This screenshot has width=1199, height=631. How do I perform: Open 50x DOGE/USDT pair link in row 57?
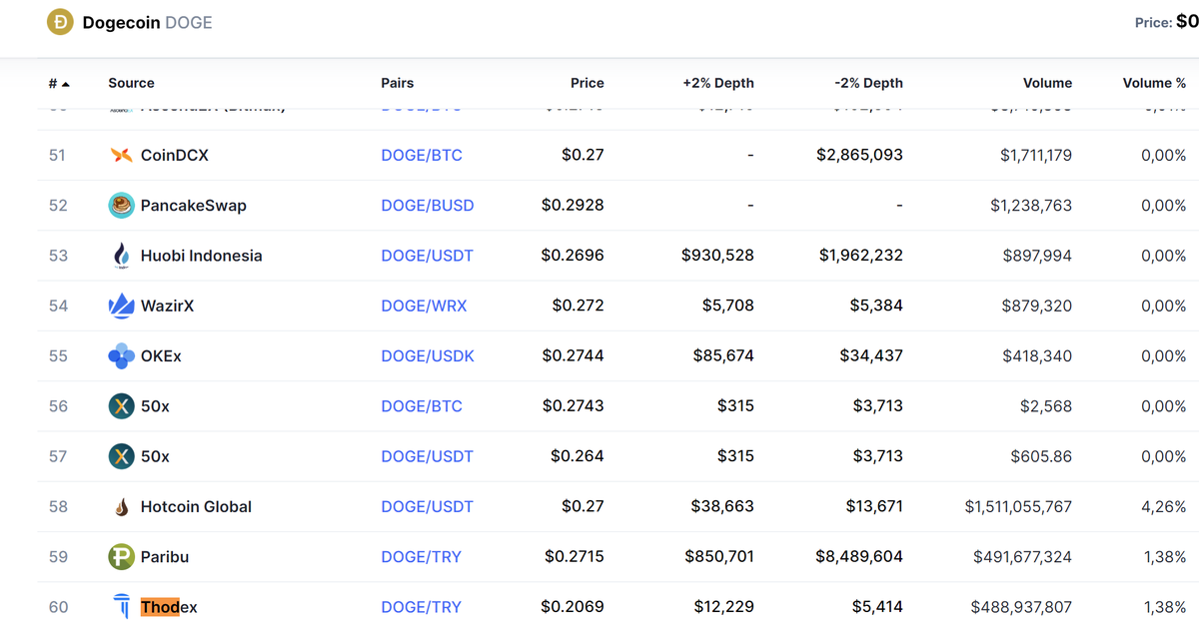427,456
